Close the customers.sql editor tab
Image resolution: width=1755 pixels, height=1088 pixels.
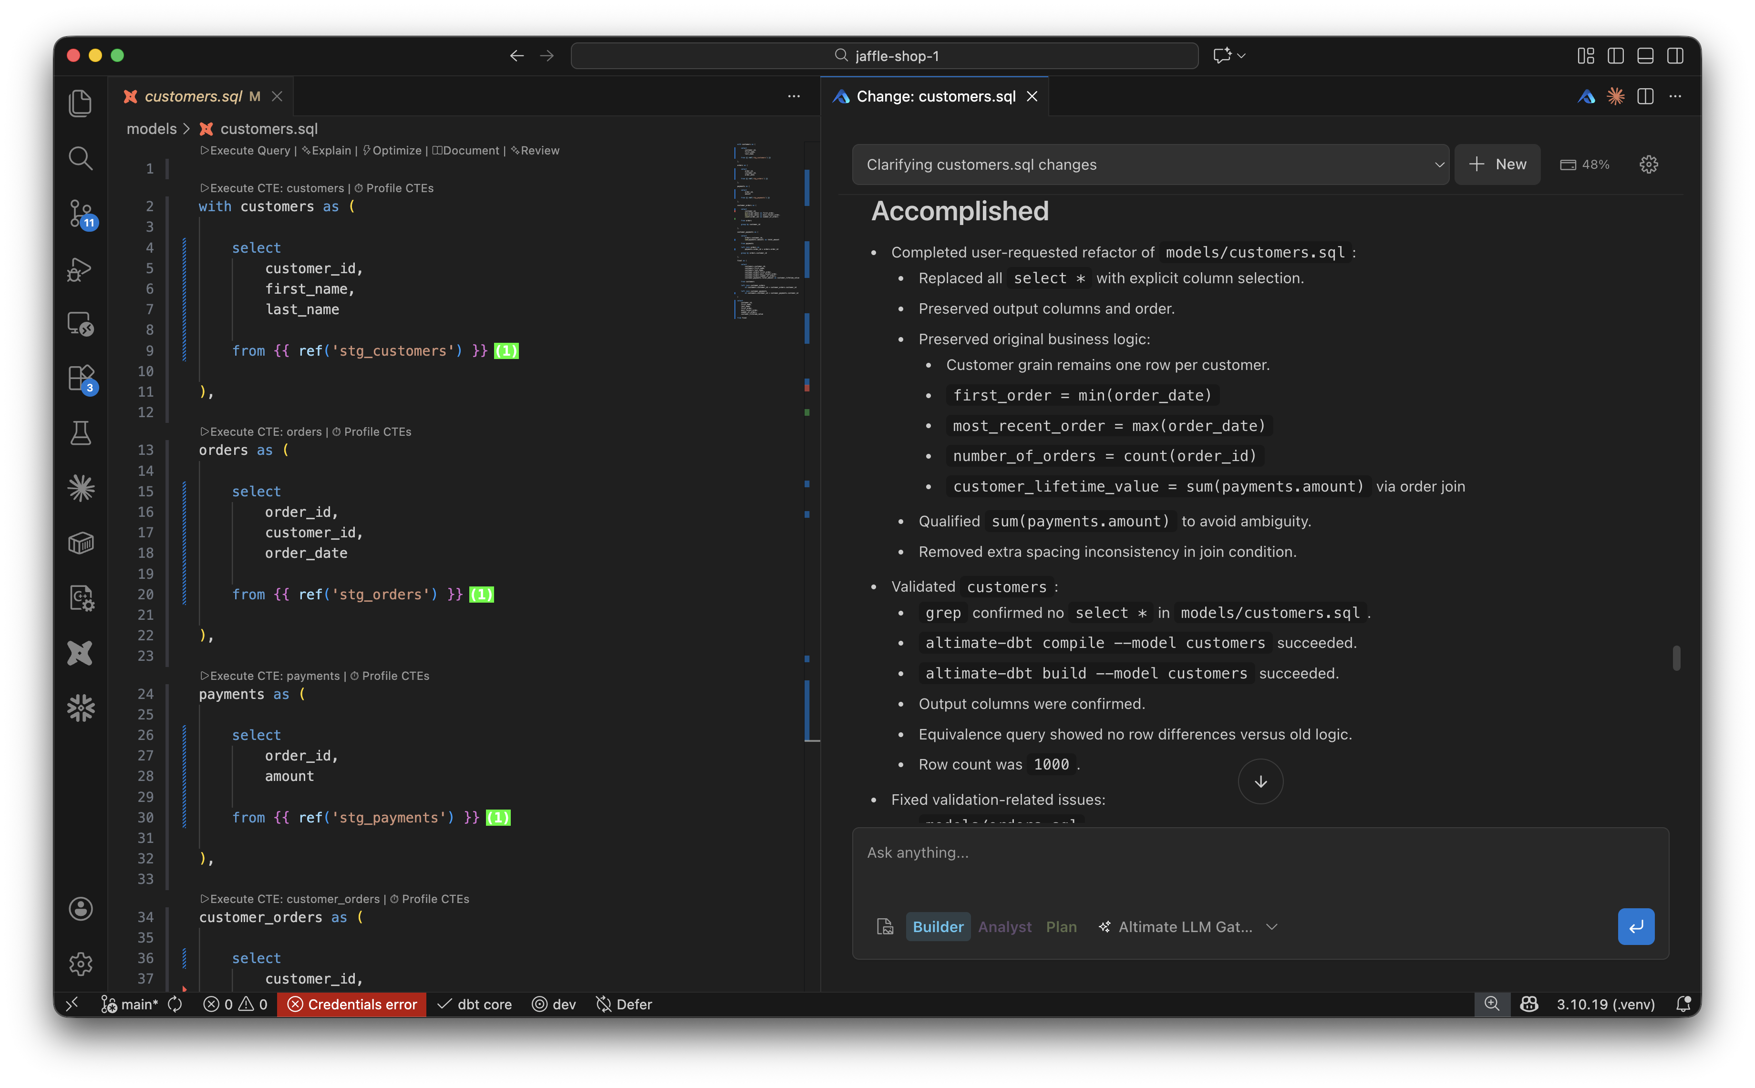277,96
